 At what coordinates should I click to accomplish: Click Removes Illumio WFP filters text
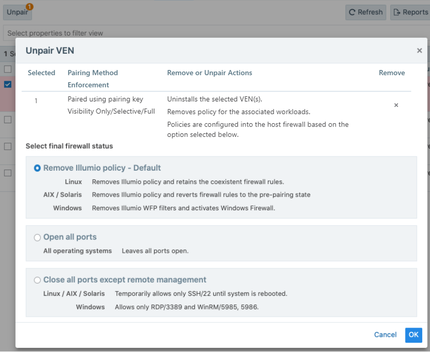click(x=183, y=208)
